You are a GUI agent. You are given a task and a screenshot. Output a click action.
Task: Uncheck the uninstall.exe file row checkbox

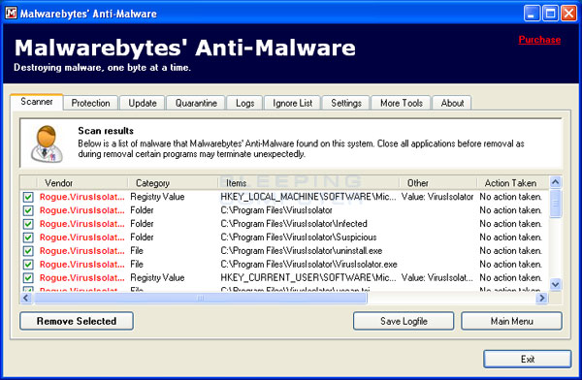[28, 251]
